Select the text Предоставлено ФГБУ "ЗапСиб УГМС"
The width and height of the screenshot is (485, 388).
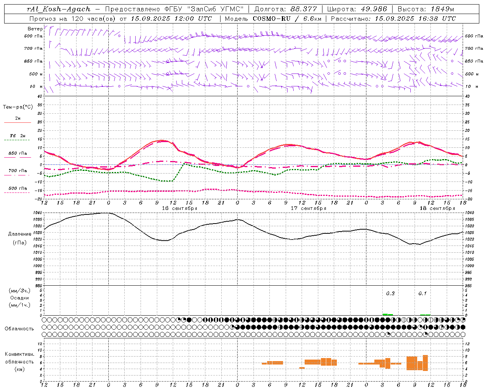click(174, 9)
